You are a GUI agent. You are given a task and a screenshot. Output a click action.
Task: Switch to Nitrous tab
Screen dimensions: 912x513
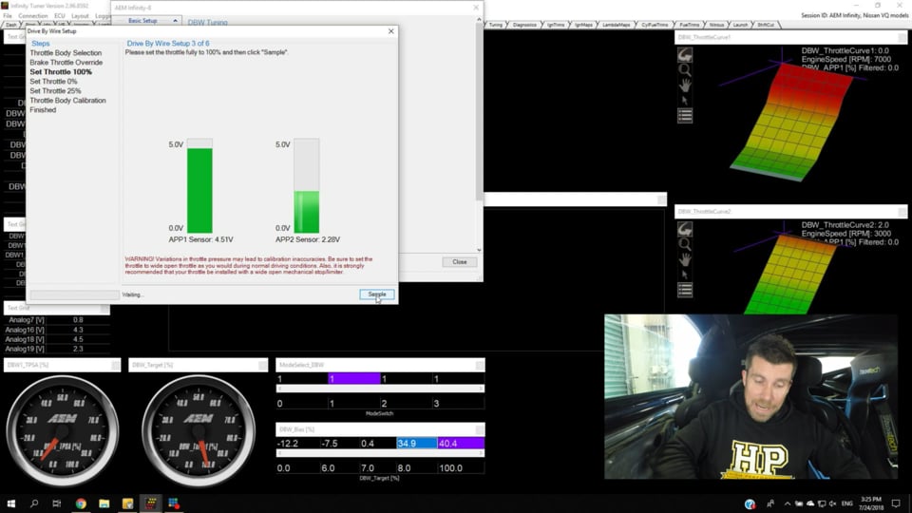(716, 25)
